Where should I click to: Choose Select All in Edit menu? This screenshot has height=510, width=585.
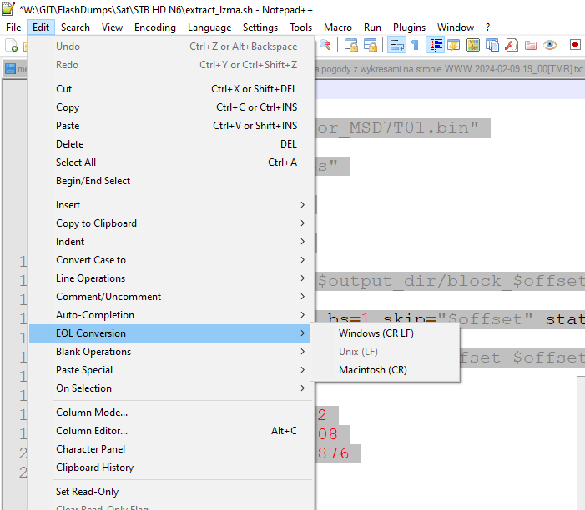tap(171, 162)
